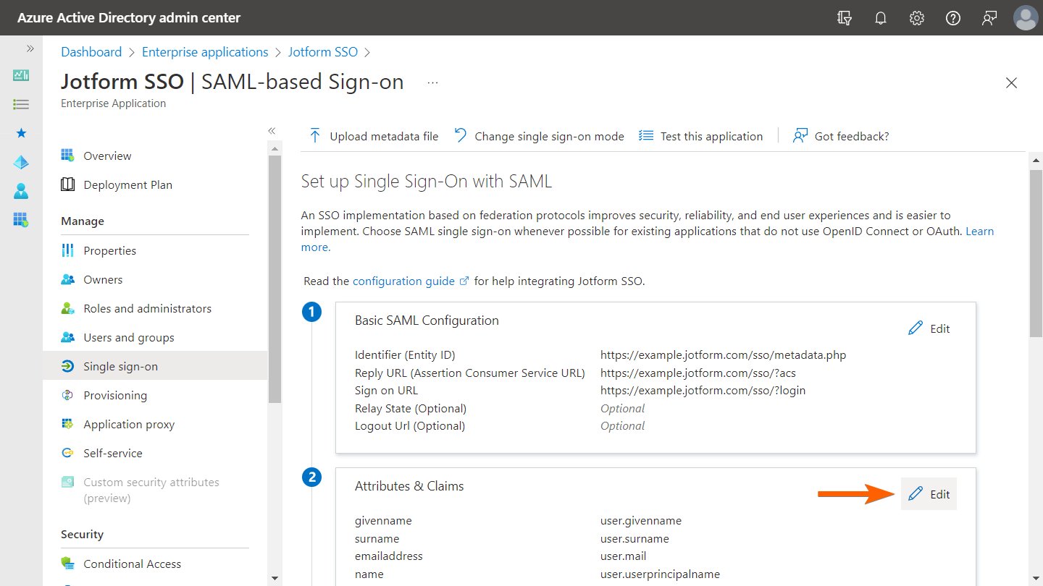
Task: Open the configuration guide link
Action: click(403, 281)
